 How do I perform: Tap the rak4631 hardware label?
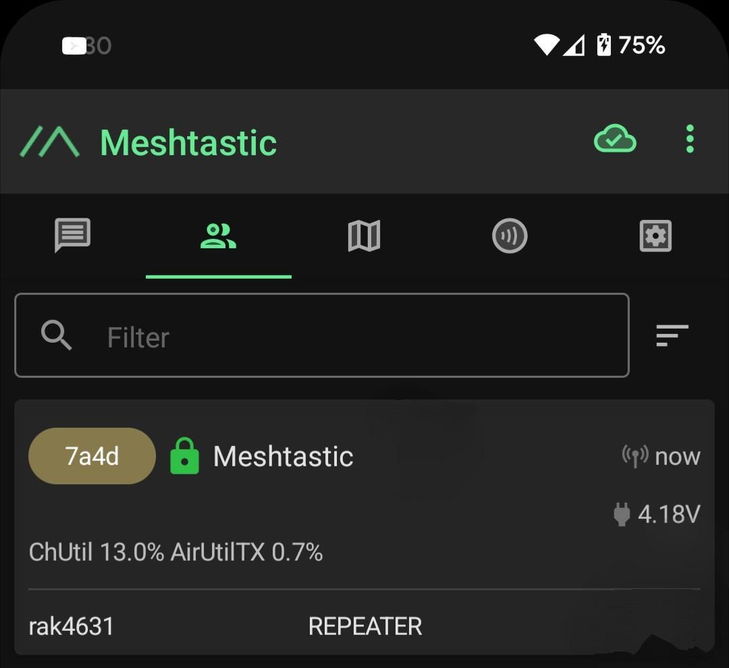click(71, 626)
